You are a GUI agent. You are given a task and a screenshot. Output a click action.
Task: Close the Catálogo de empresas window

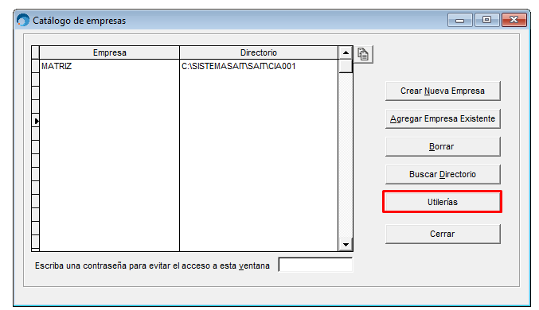pyautogui.click(x=514, y=20)
